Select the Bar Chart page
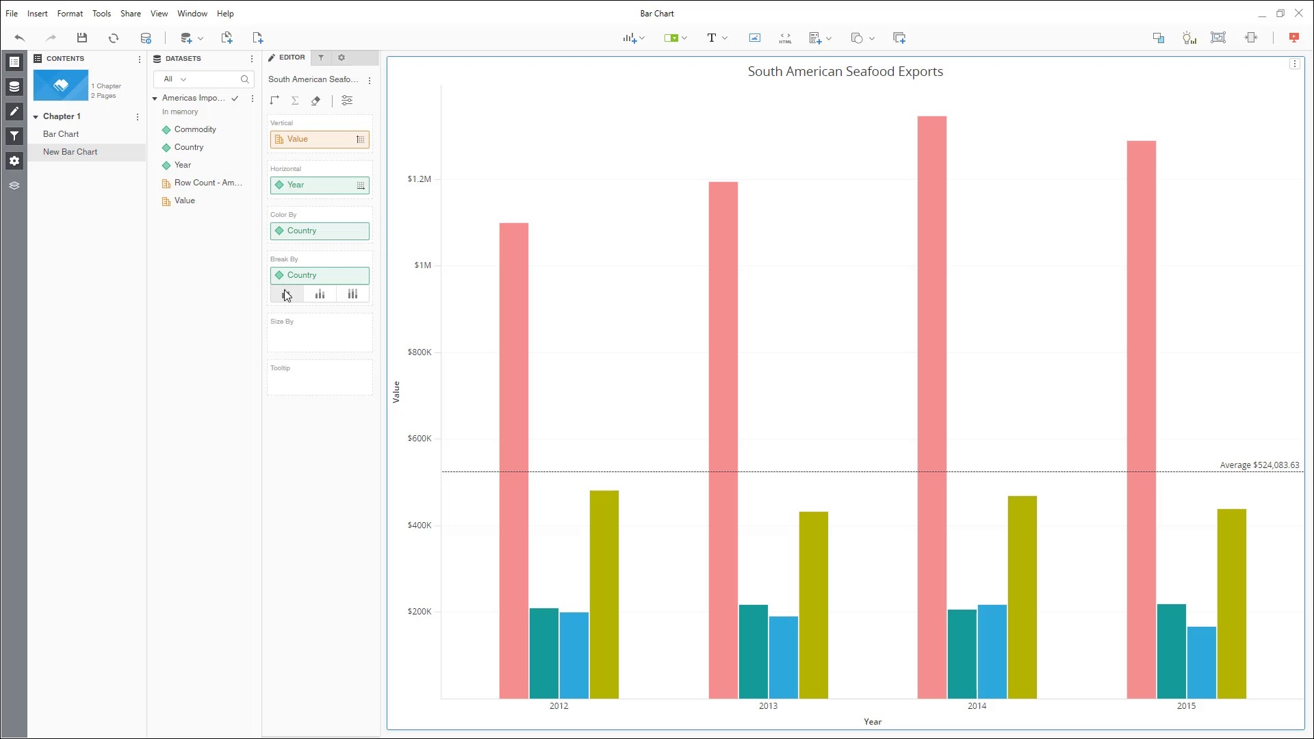This screenshot has width=1314, height=739. tap(61, 134)
